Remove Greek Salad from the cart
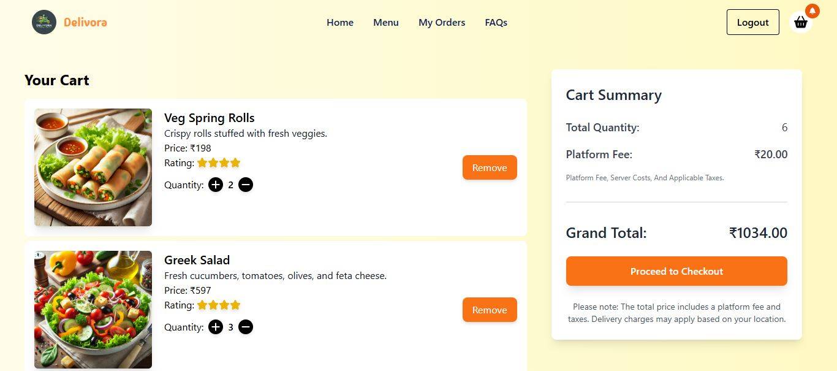 pyautogui.click(x=489, y=310)
